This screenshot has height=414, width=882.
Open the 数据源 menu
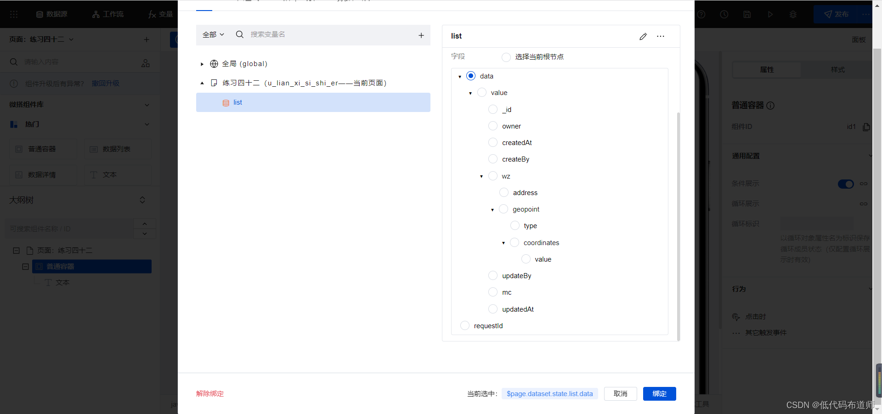coord(51,14)
